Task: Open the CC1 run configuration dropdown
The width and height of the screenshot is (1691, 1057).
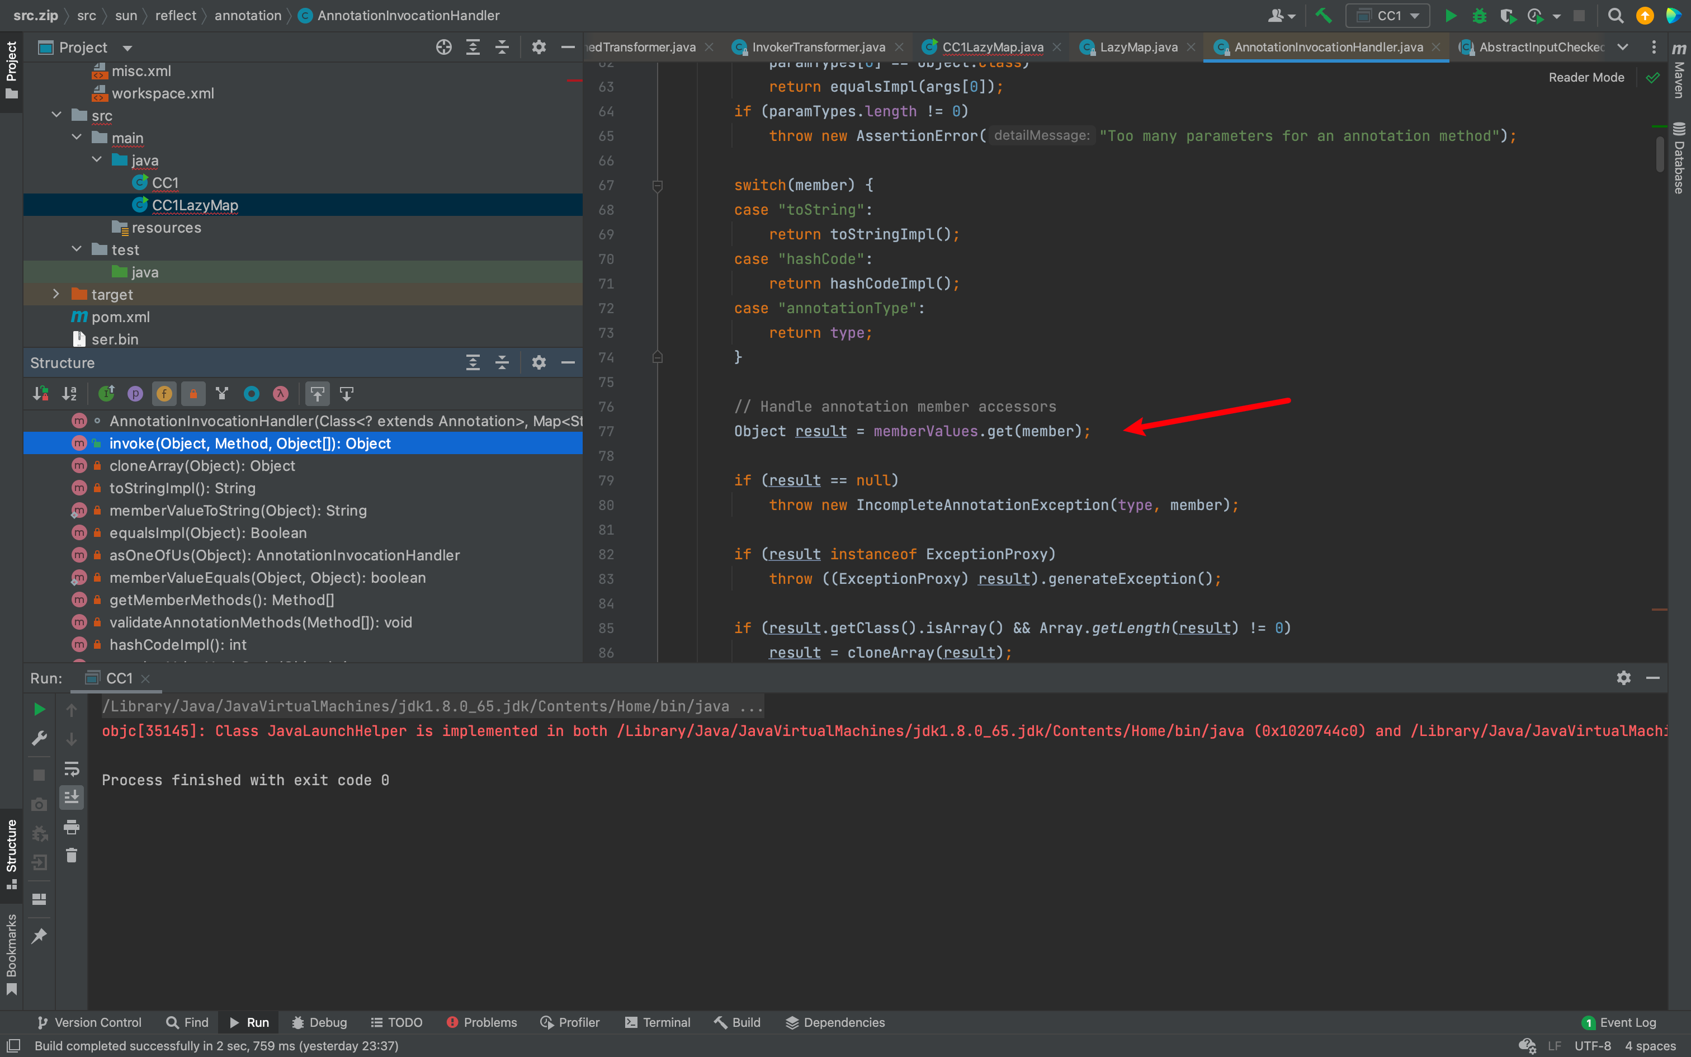Action: click(x=1388, y=16)
